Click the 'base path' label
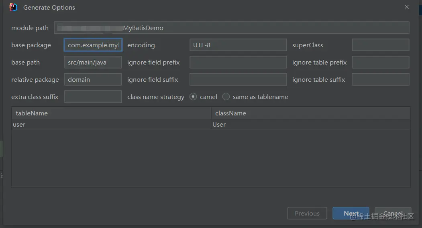 pos(25,62)
